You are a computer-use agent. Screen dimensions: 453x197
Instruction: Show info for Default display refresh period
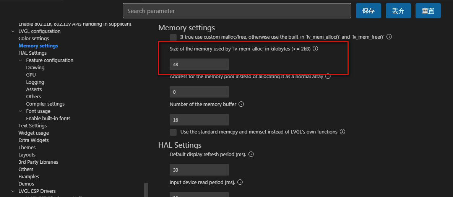[x=251, y=155]
